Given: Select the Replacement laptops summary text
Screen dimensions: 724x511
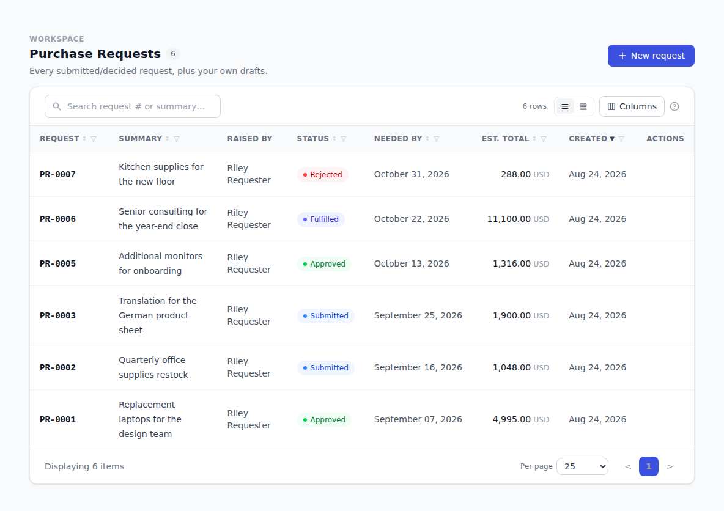Looking at the screenshot, I should click(150, 419).
